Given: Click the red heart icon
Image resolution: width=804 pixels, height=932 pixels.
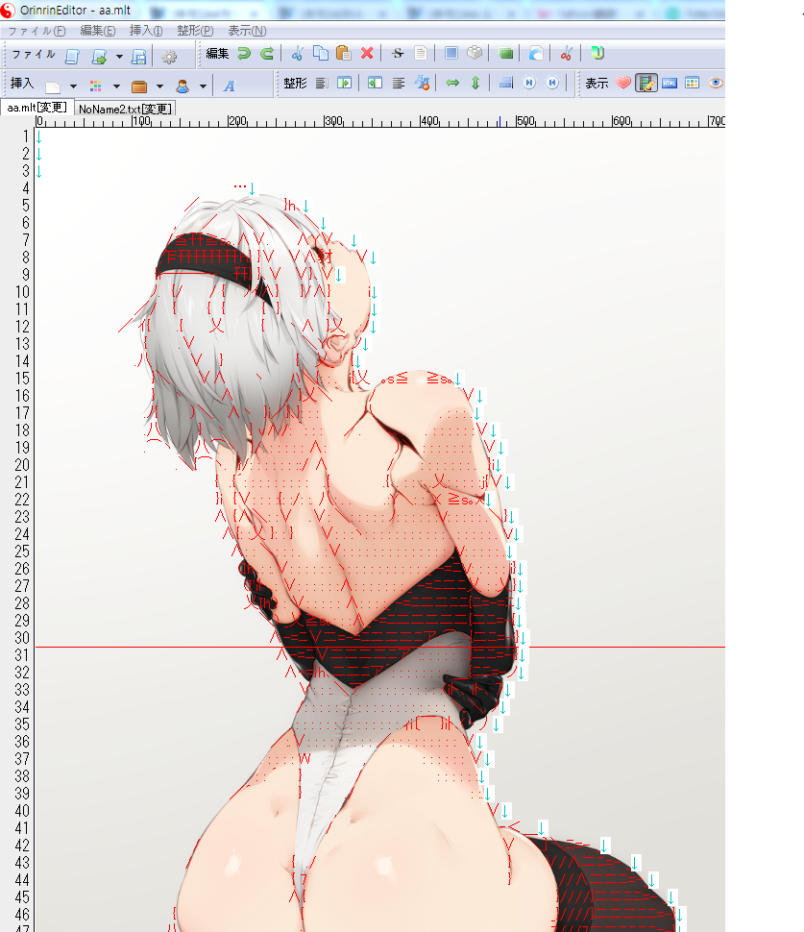Looking at the screenshot, I should click(623, 84).
